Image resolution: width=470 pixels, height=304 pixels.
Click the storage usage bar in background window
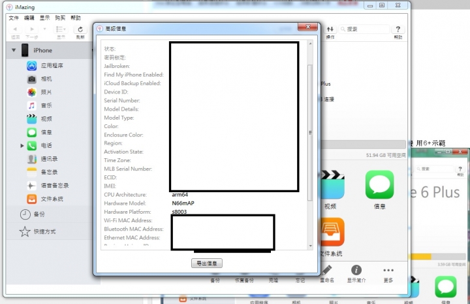point(438,256)
